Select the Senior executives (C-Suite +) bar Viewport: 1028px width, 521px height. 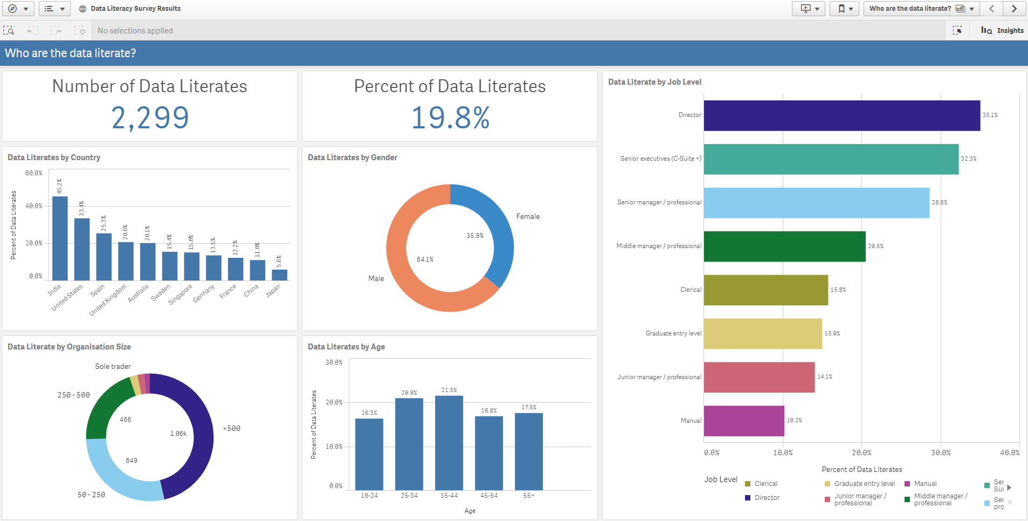831,159
